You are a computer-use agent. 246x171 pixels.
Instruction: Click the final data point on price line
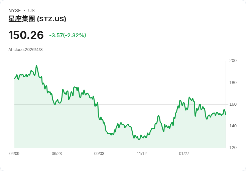pos(226,115)
